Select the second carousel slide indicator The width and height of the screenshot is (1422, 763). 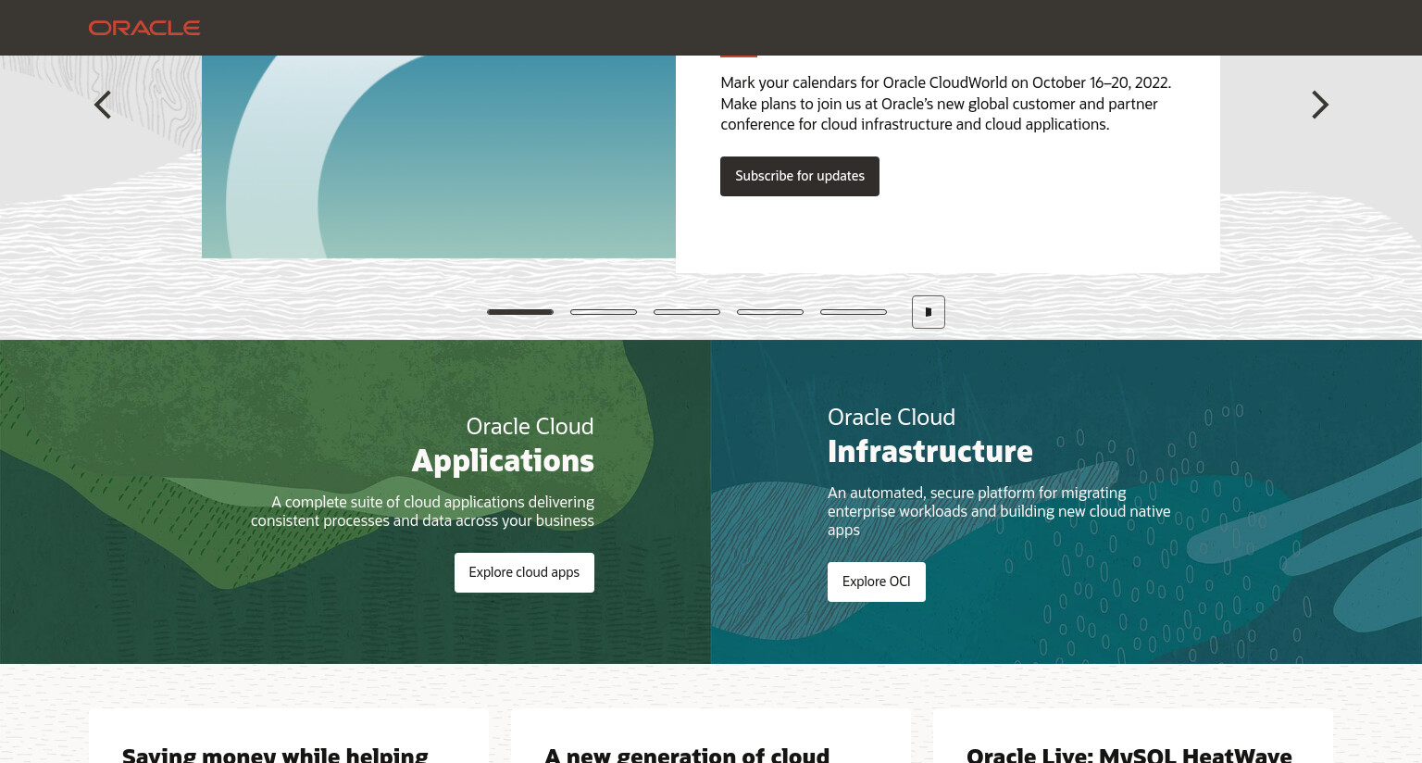(604, 312)
